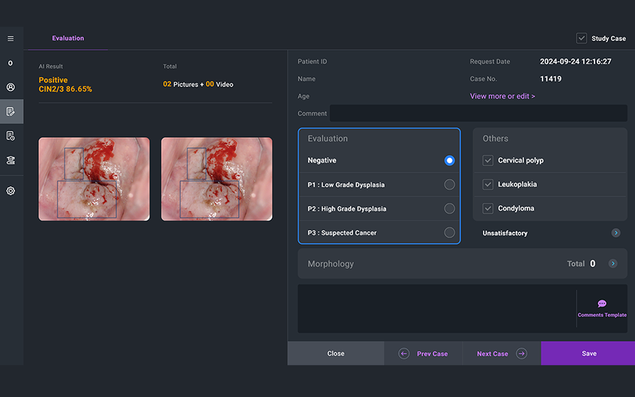Open the study cases graduation-cap icon
Viewport: 635px width, 397px height.
click(x=10, y=160)
